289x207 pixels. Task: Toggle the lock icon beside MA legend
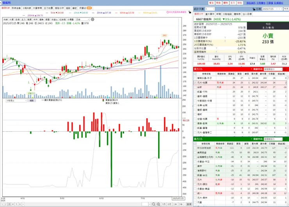coord(190,12)
